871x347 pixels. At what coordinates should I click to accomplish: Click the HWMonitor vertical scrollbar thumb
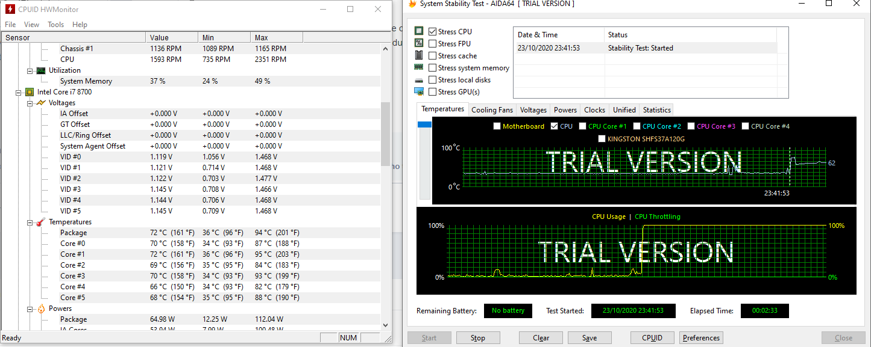(386, 134)
